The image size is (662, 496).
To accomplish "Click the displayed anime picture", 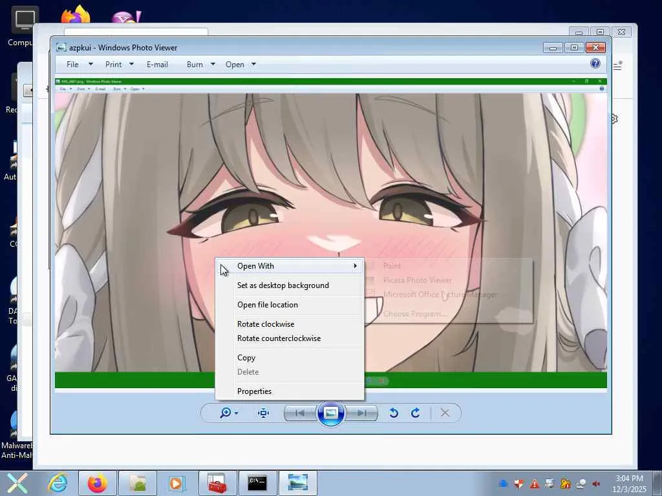I will 330,232.
